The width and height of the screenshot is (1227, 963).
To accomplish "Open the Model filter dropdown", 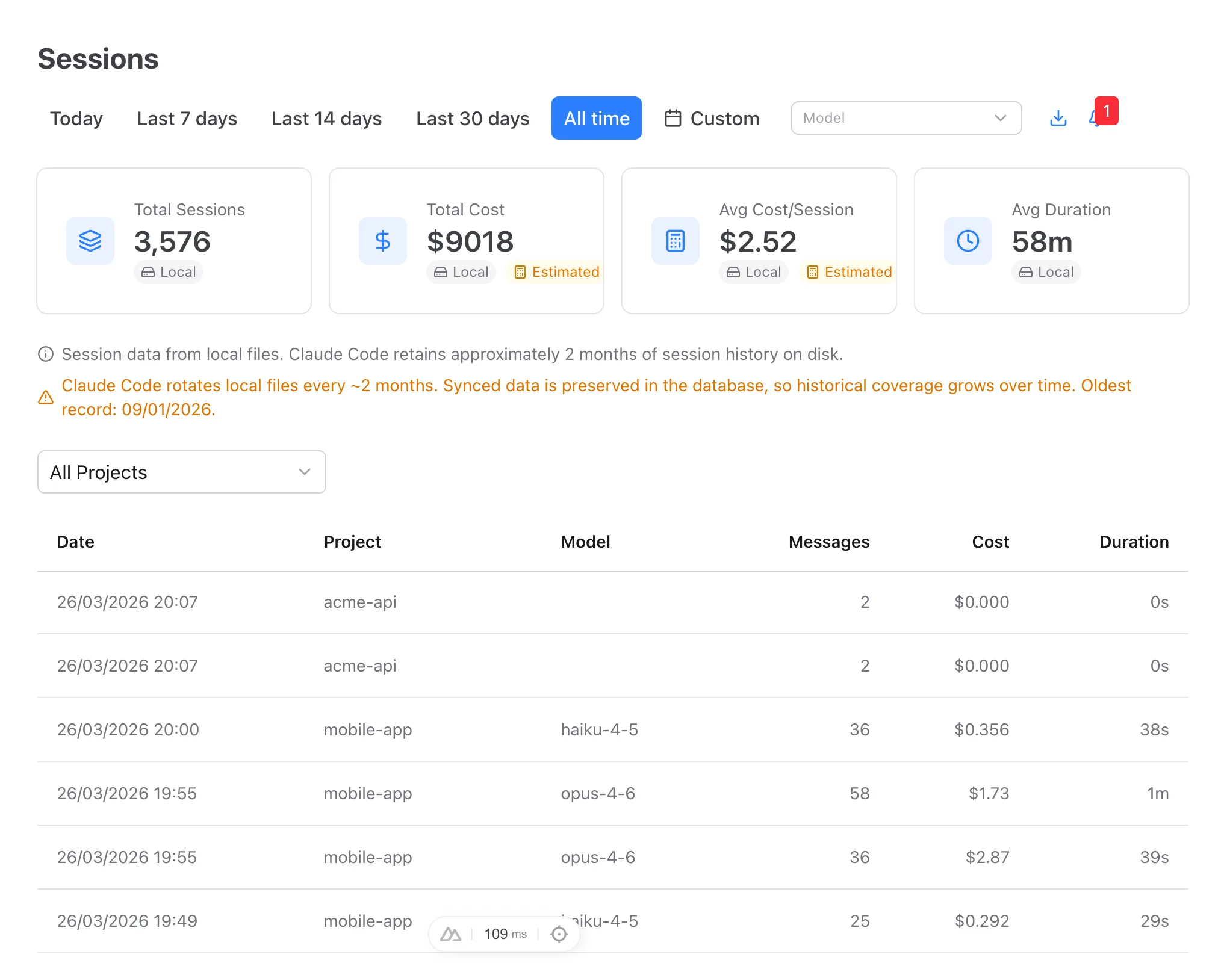I will click(x=906, y=118).
